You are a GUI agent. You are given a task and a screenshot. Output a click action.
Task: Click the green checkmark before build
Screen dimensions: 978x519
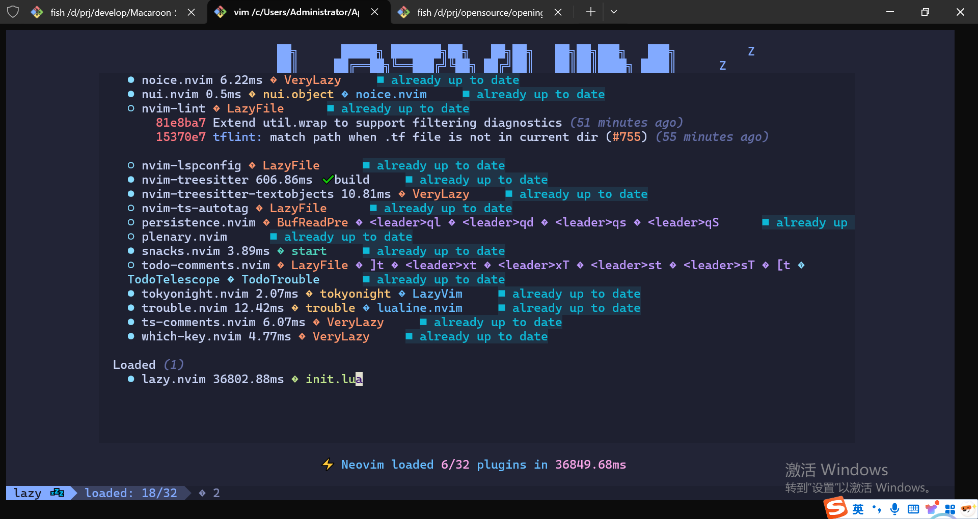click(328, 180)
